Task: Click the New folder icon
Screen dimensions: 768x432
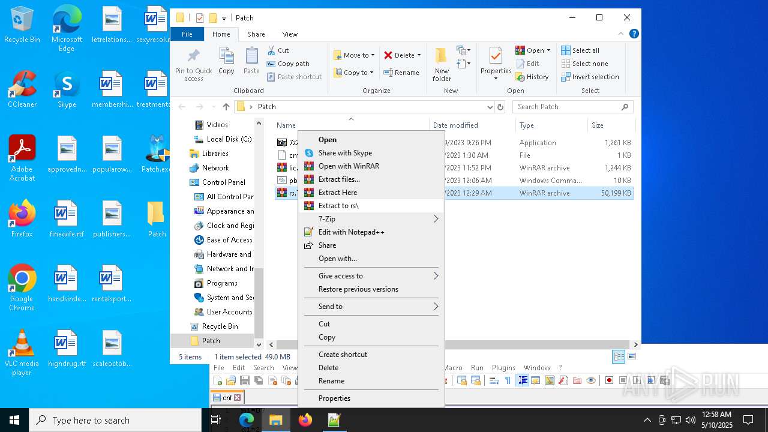Action: point(442,56)
